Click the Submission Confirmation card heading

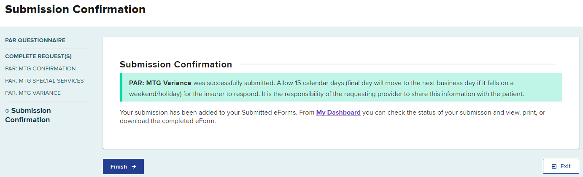(x=176, y=64)
